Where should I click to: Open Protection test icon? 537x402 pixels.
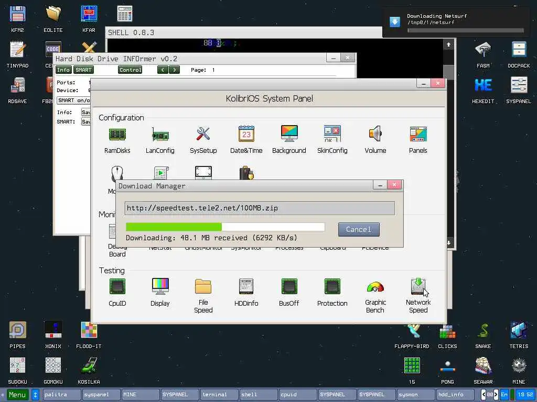tap(332, 286)
